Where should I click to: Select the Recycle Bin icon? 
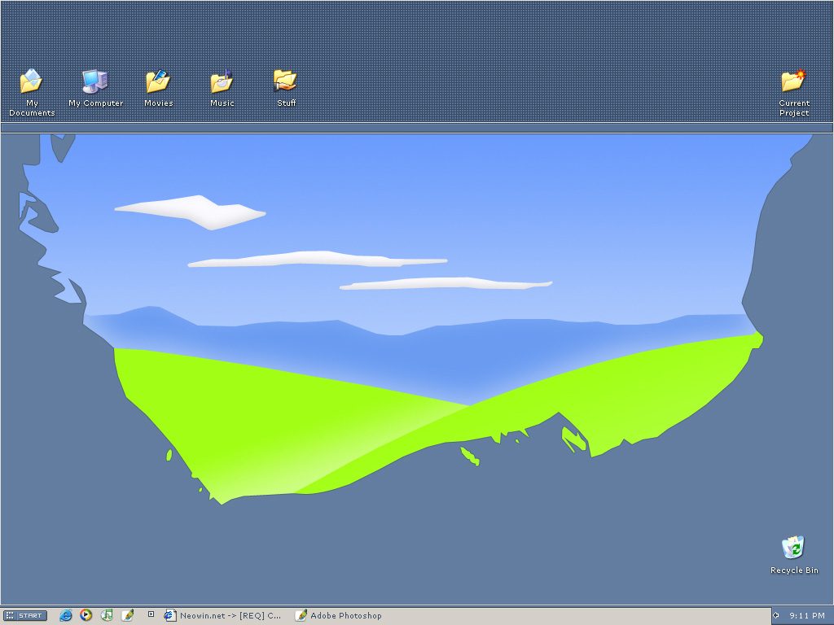tap(794, 555)
